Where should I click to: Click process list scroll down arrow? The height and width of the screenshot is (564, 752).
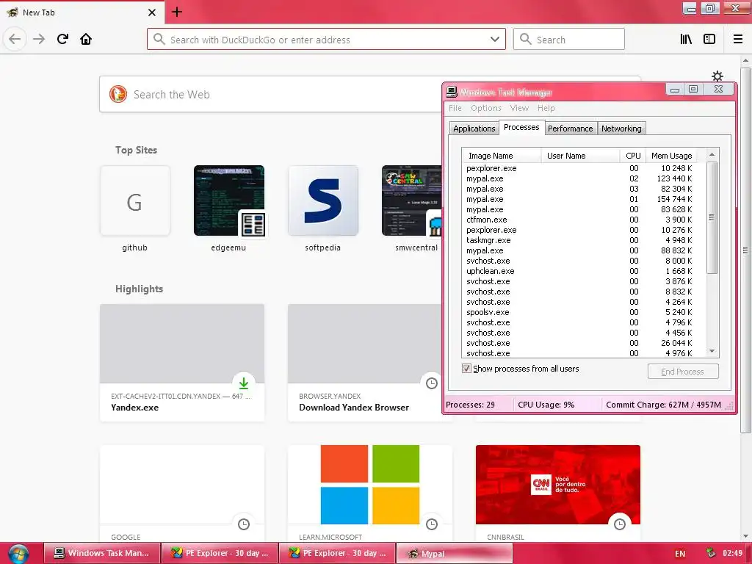(712, 351)
